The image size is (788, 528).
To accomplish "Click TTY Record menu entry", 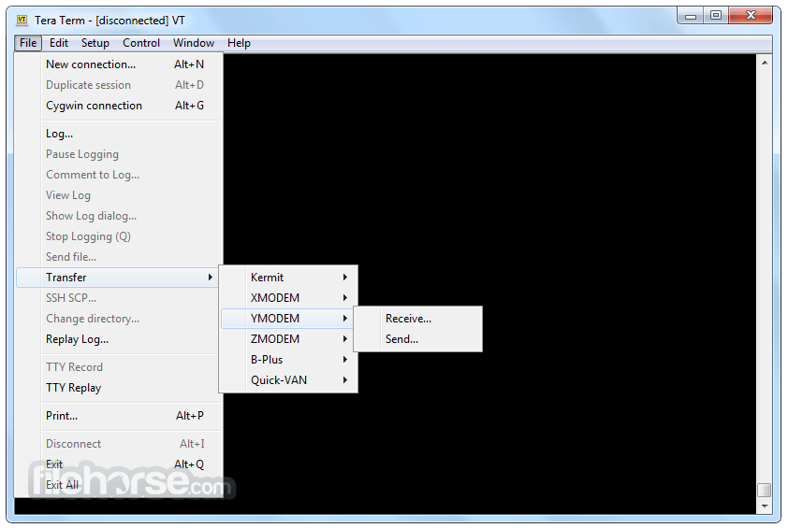I will click(x=118, y=367).
